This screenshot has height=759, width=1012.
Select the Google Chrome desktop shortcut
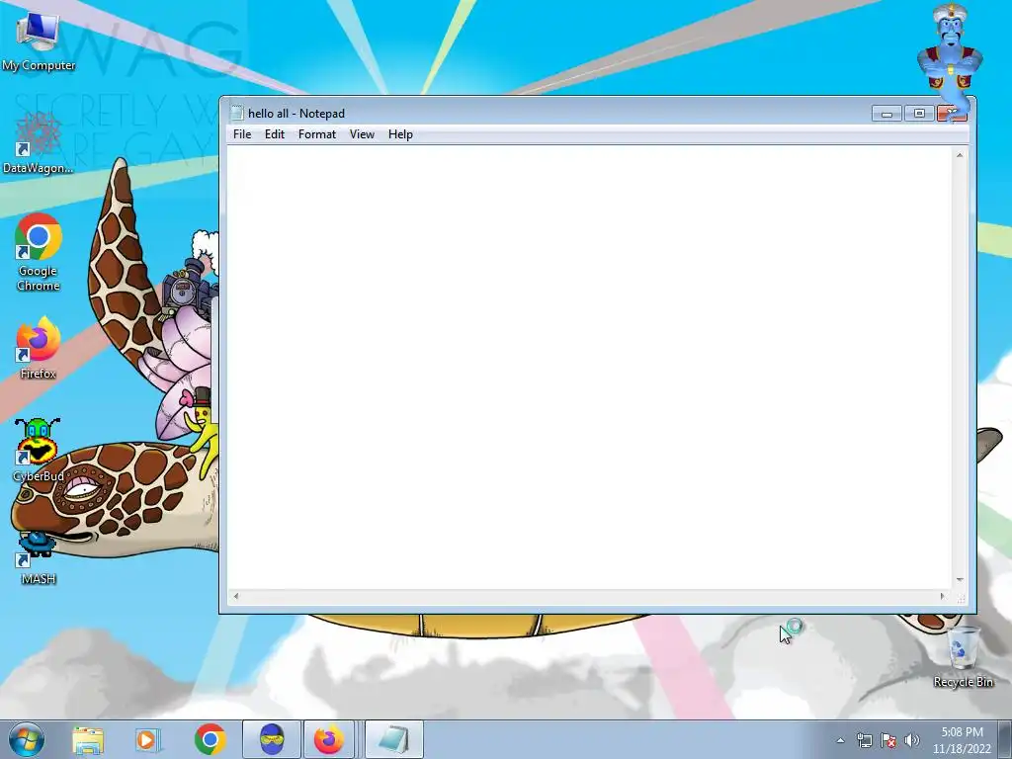point(39,252)
